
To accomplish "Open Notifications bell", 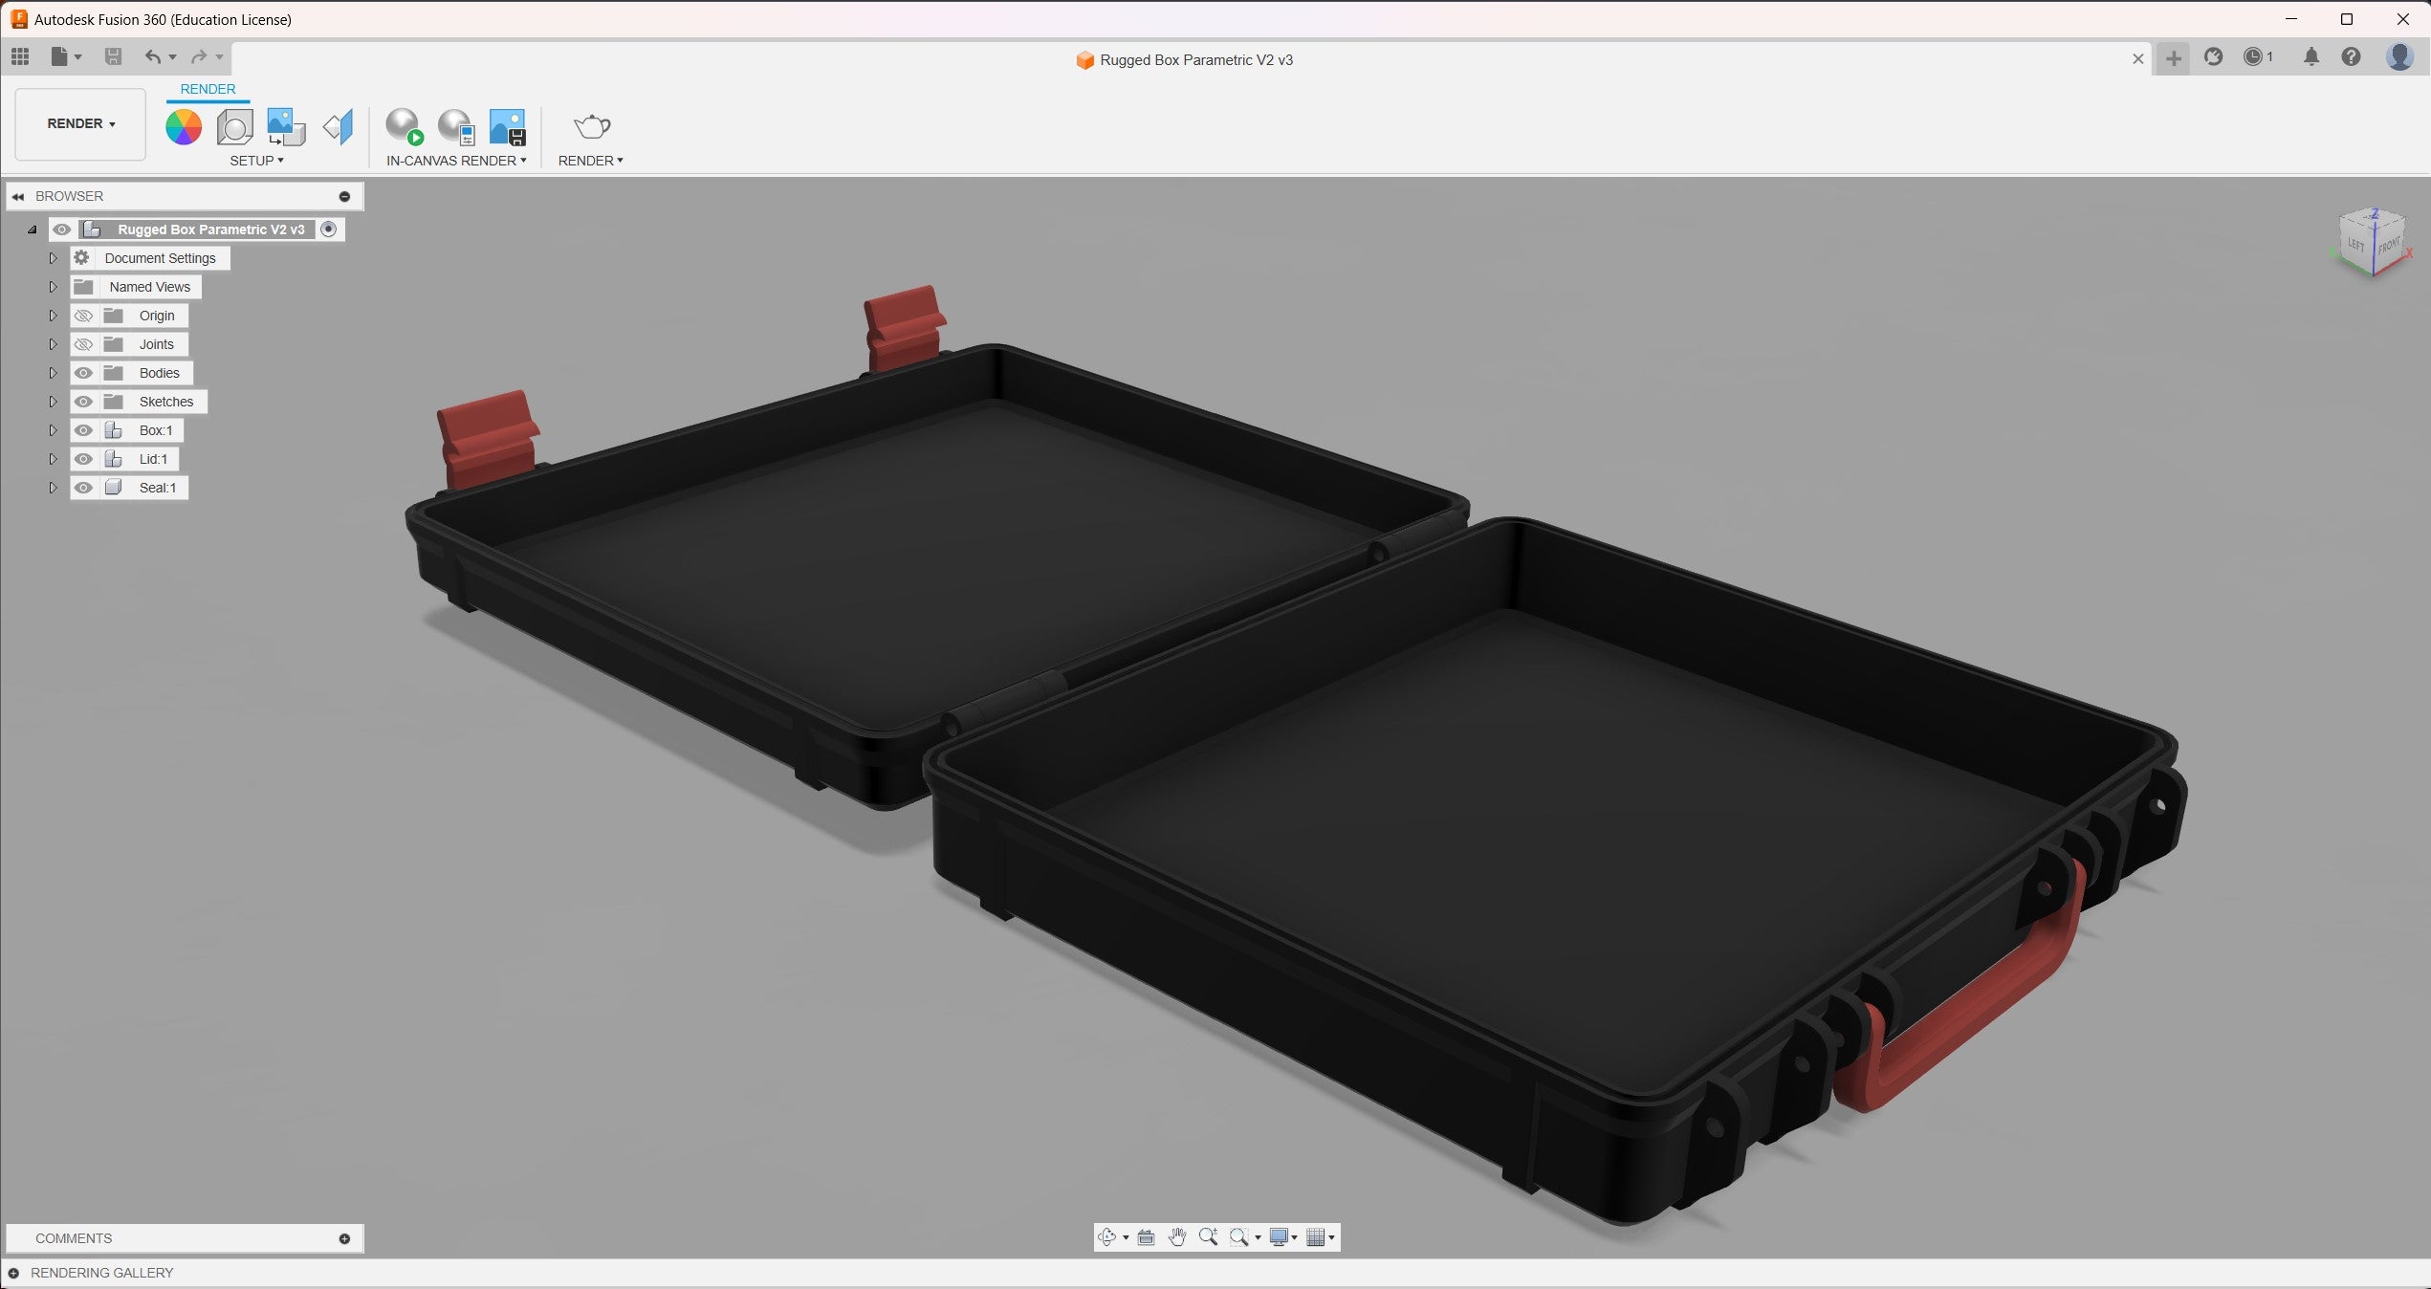I will (2311, 56).
